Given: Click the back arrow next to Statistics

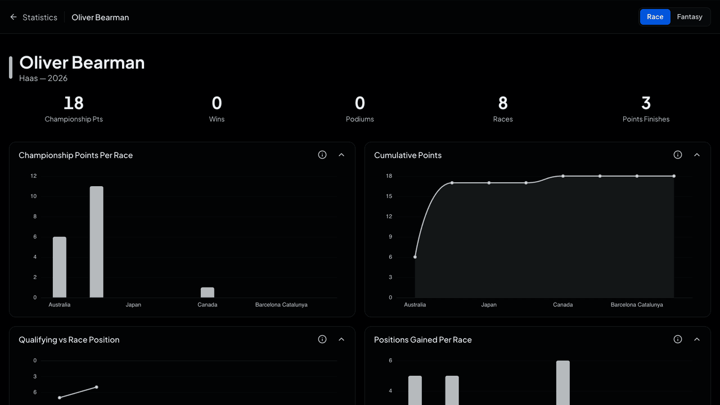Looking at the screenshot, I should tap(13, 17).
